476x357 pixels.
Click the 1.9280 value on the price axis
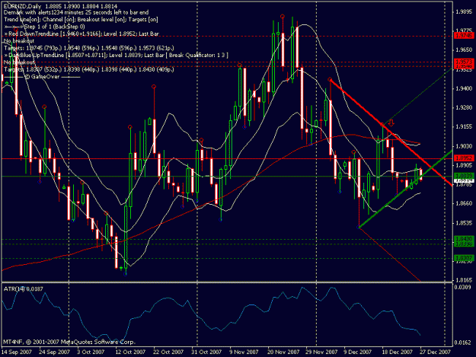pos(464,107)
